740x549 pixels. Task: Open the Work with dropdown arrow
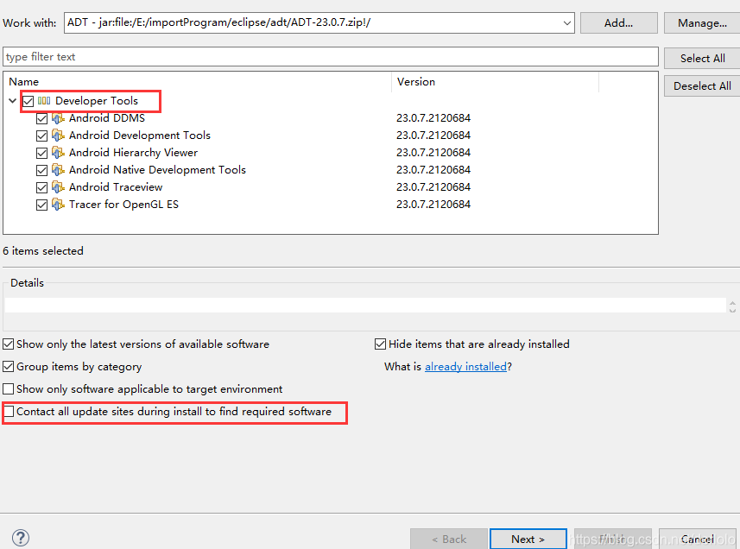(x=566, y=22)
